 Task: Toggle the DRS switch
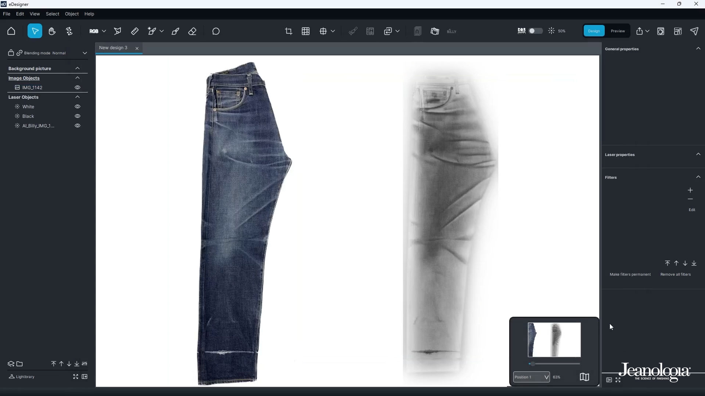[535, 31]
